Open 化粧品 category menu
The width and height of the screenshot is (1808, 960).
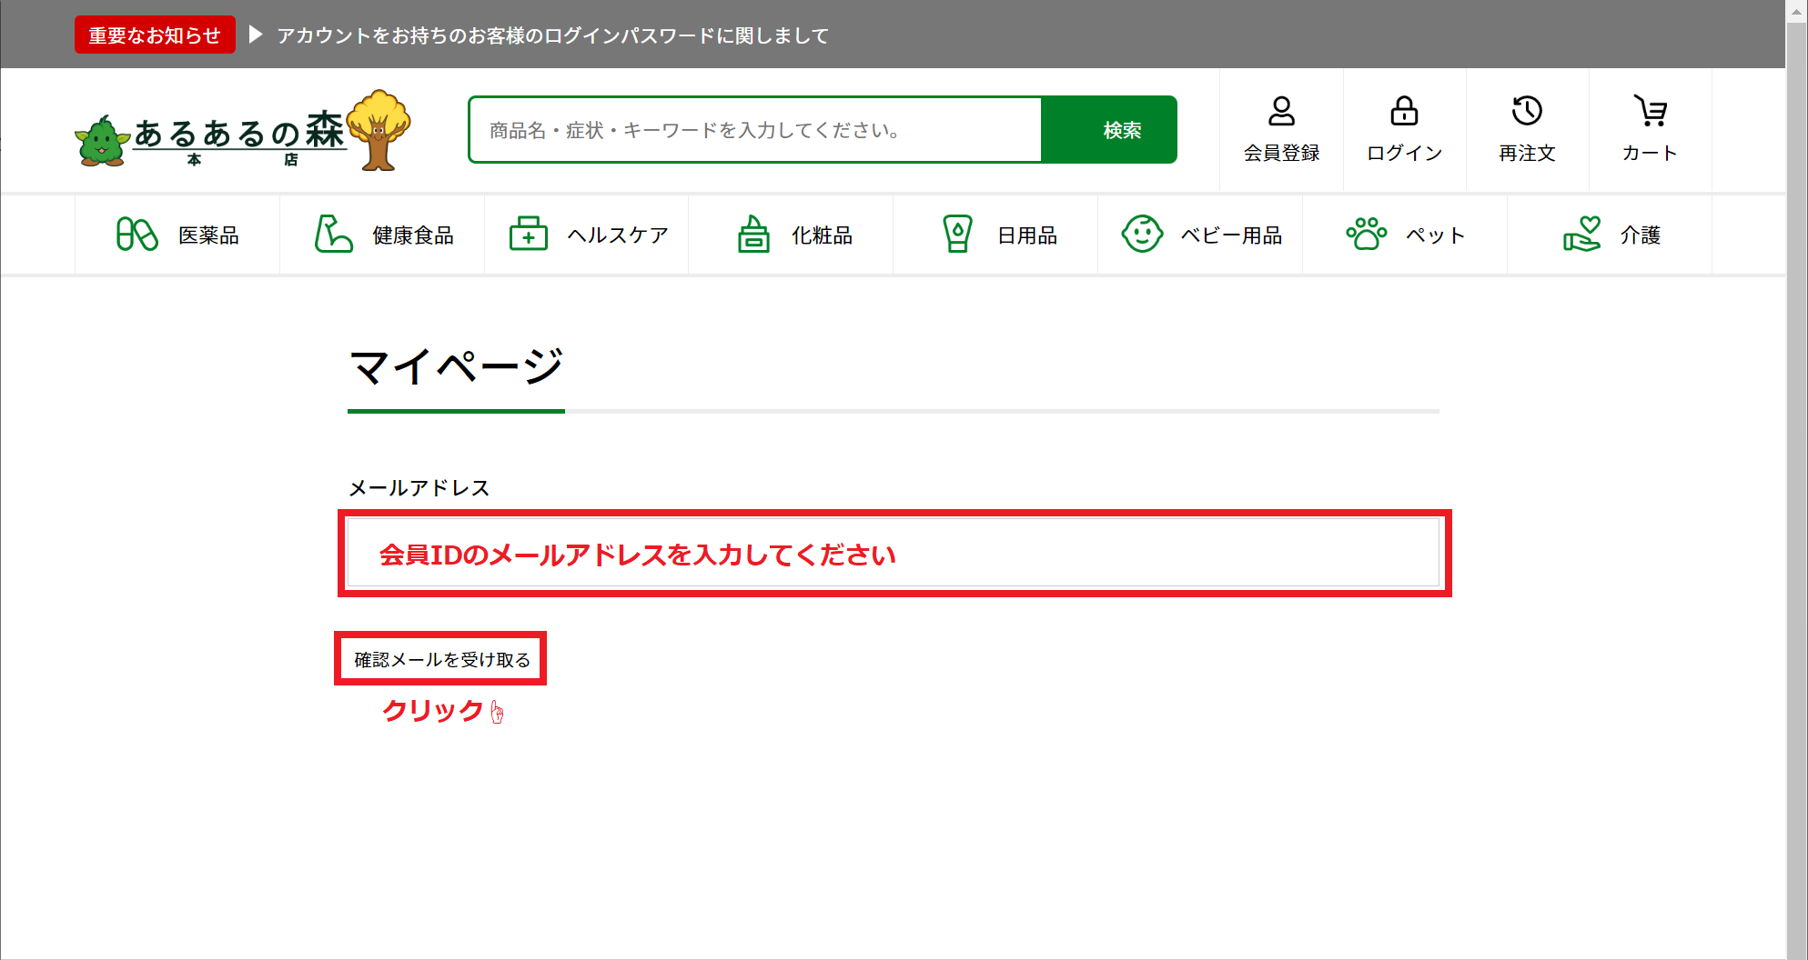click(x=791, y=235)
